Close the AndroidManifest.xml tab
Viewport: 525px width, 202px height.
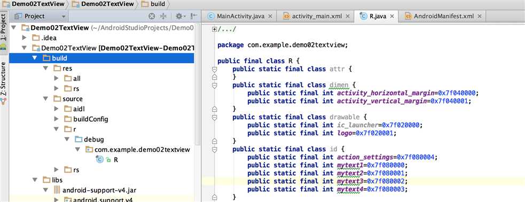(x=480, y=16)
